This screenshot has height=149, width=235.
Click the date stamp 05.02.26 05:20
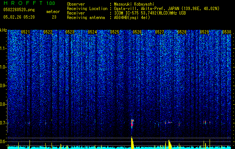pyautogui.click(x=19, y=17)
